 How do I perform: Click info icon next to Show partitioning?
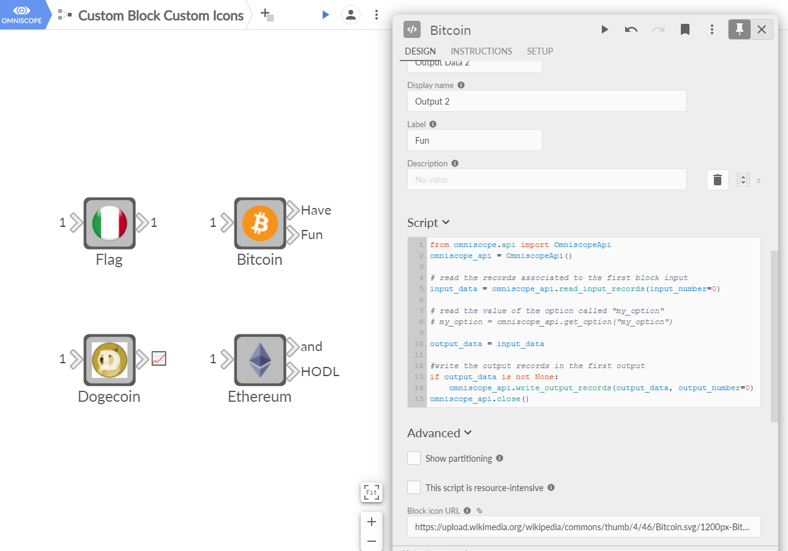500,458
